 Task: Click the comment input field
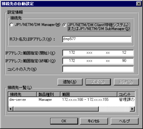click(x=98, y=69)
